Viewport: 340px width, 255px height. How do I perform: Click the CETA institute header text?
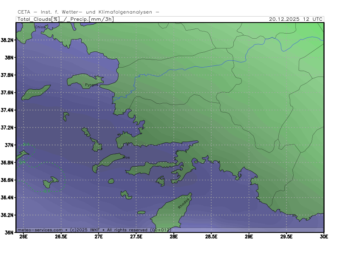pos(89,12)
